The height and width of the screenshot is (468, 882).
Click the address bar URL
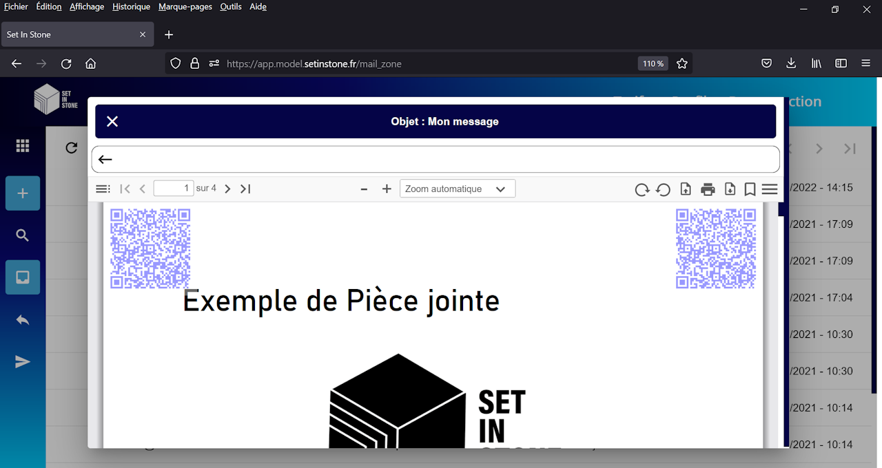[x=314, y=63]
